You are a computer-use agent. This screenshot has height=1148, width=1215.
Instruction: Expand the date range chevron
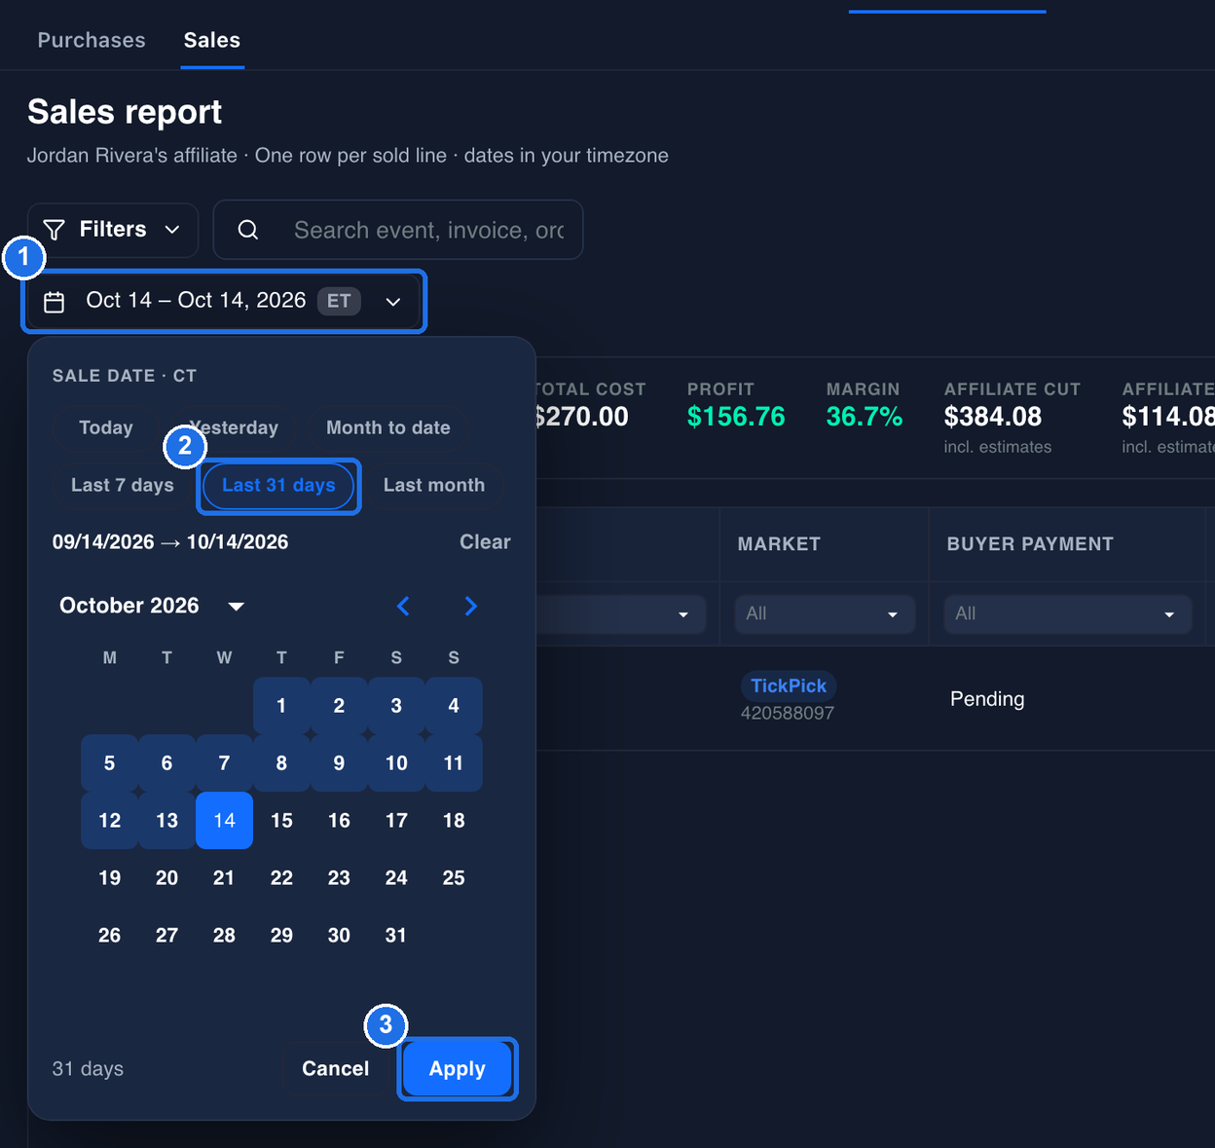393,302
